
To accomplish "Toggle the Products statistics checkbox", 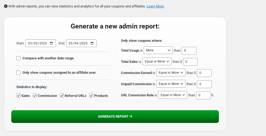I will (91, 96).
